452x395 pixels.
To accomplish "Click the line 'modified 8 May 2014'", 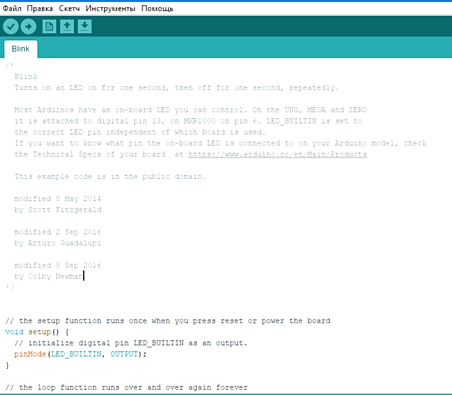I will 58,198.
